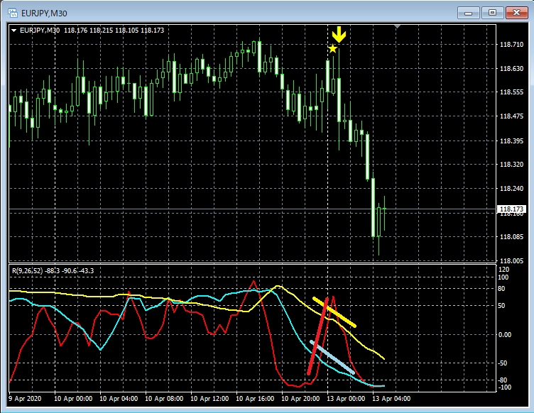Minimize the EURJPY chart window
Image resolution: width=534 pixels, height=413 pixels.
pos(469,12)
